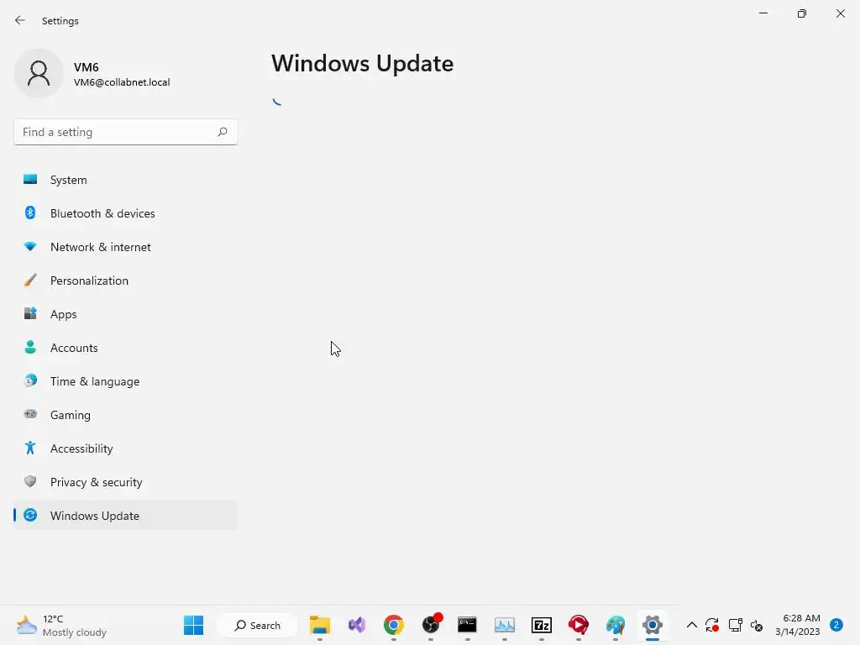Open Bluetooth & devices settings

coord(126,213)
